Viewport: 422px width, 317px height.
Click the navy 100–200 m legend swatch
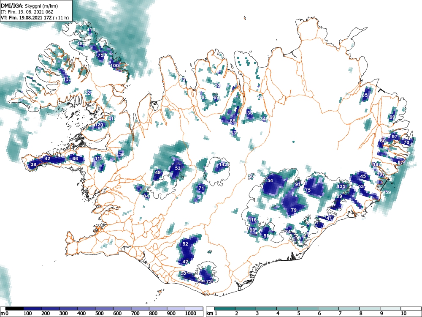click(x=32, y=309)
